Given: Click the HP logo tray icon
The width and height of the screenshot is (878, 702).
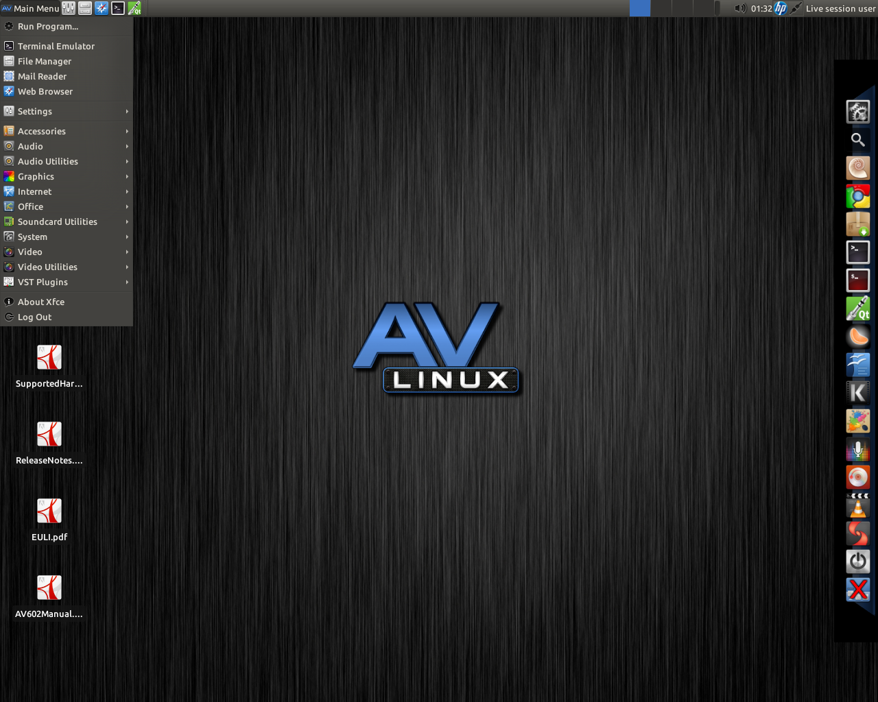Looking at the screenshot, I should [781, 8].
